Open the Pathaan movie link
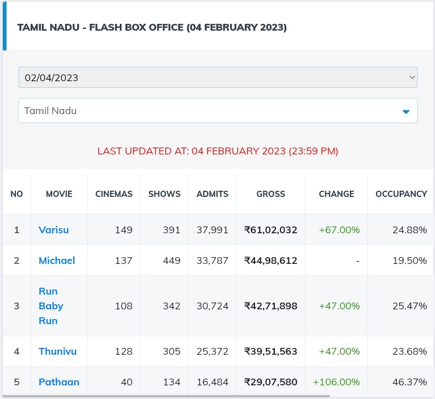 59,382
